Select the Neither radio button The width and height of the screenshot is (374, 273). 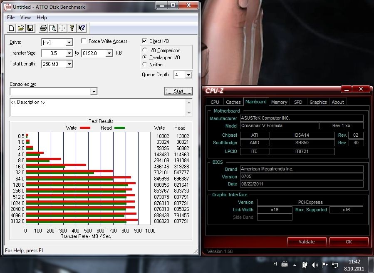tap(144, 64)
